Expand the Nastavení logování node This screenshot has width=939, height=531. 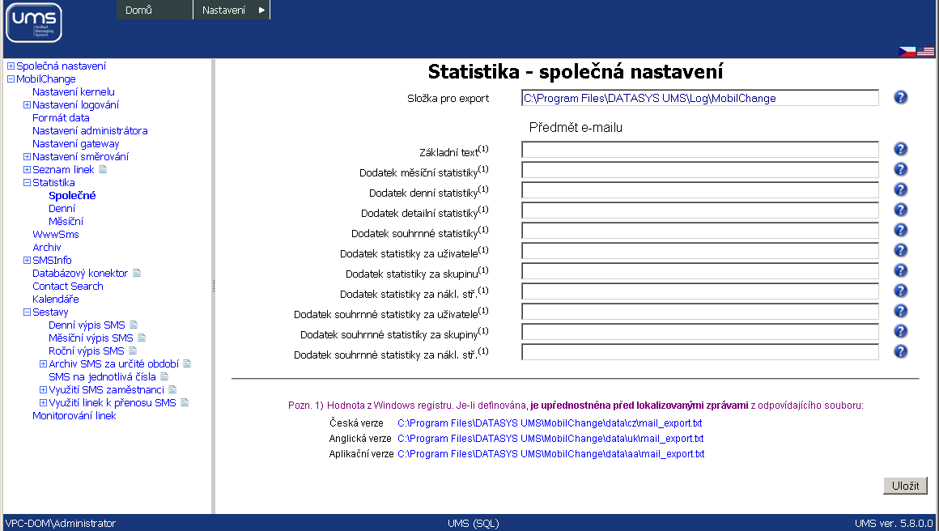coord(27,104)
